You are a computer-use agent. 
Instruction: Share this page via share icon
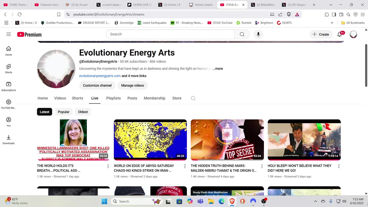(280, 14)
